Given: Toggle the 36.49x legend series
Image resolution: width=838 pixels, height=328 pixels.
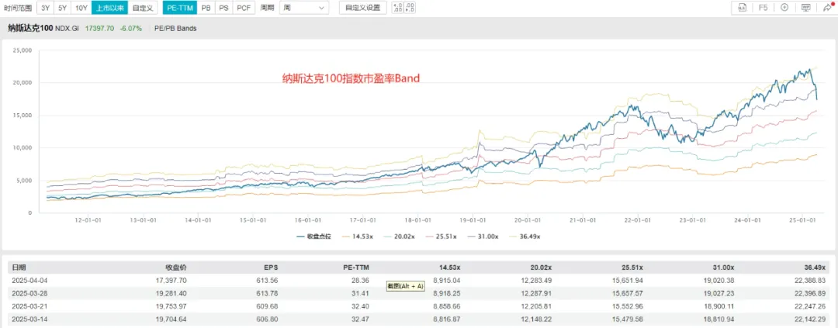Looking at the screenshot, I should [x=523, y=236].
